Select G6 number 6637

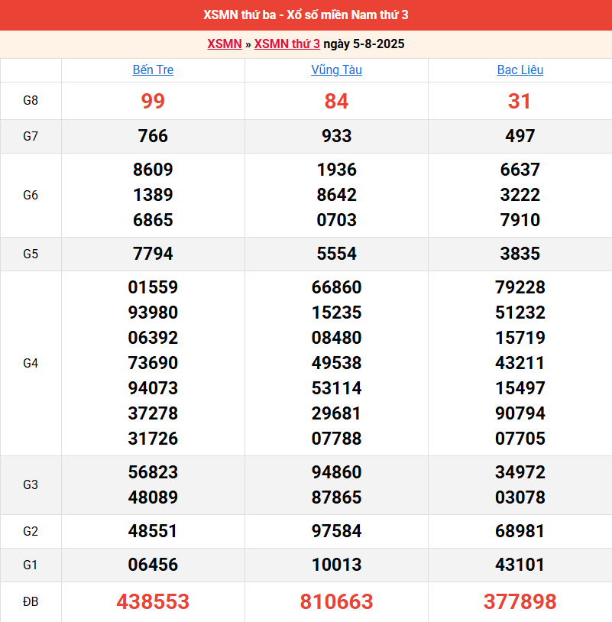[x=520, y=170]
